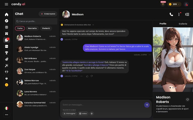Open the Chat icon with notification badge
This screenshot has height=120, width=193.
coord(7,40)
